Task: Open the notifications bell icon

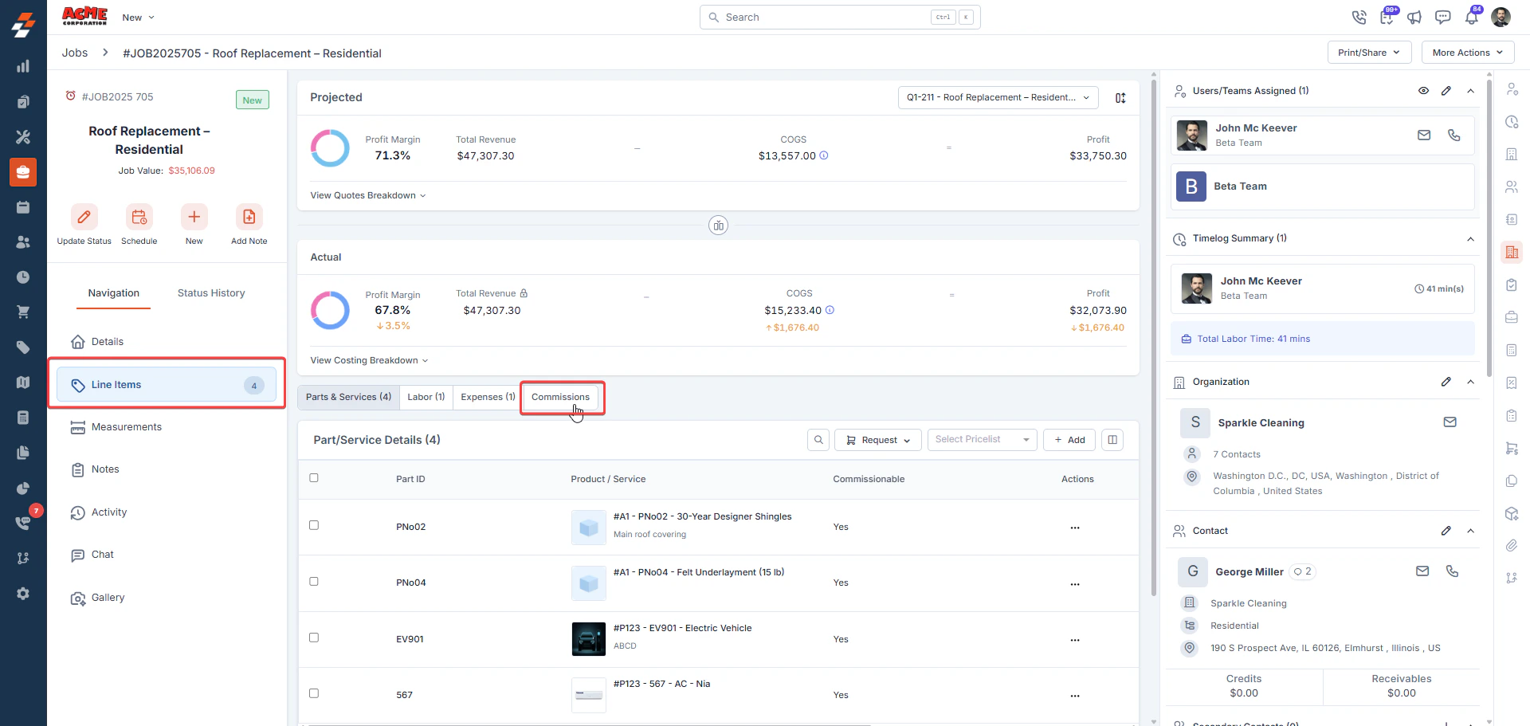Action: pos(1471,18)
